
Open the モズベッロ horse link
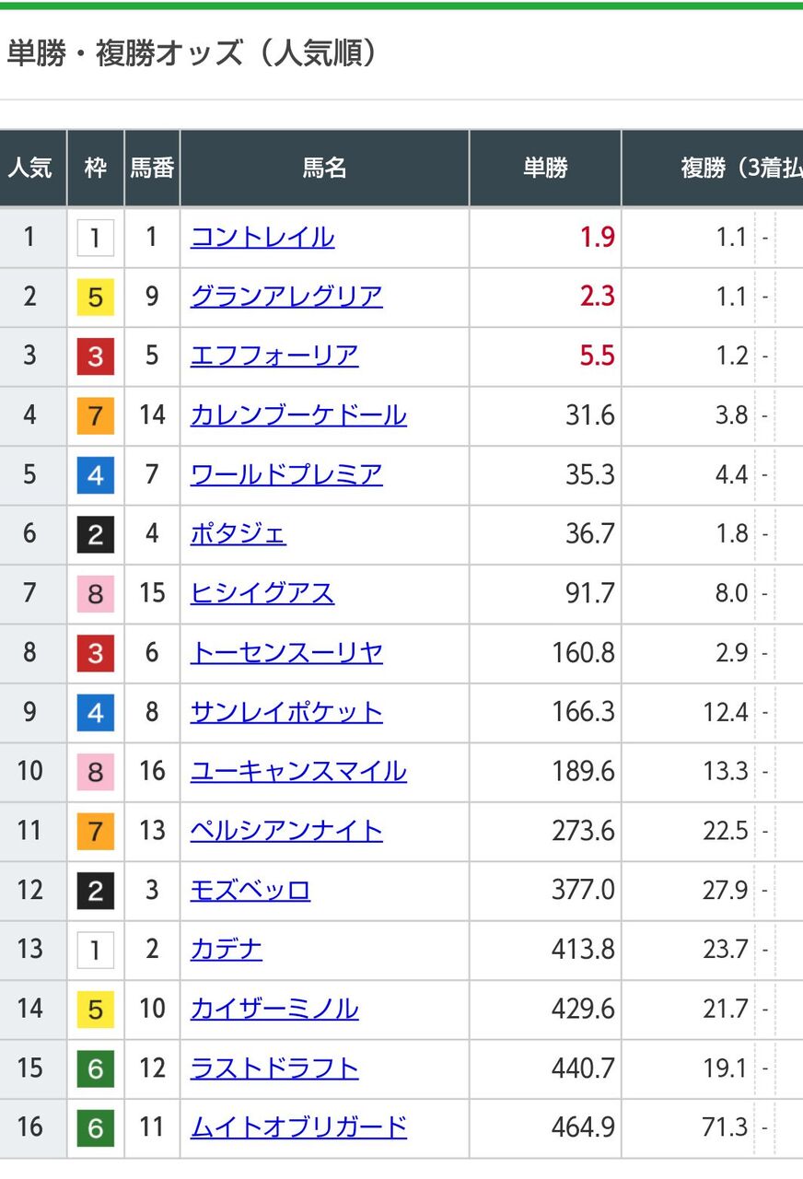pos(250,890)
